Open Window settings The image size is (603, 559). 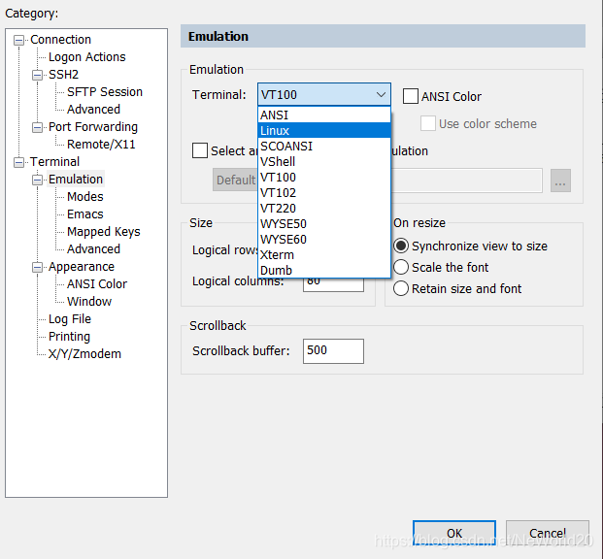89,302
